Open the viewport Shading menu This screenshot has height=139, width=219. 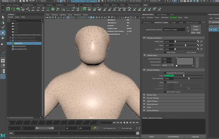54,15
